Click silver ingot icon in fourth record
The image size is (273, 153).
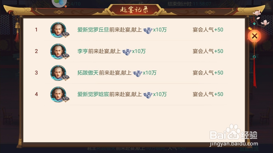coord(148,95)
